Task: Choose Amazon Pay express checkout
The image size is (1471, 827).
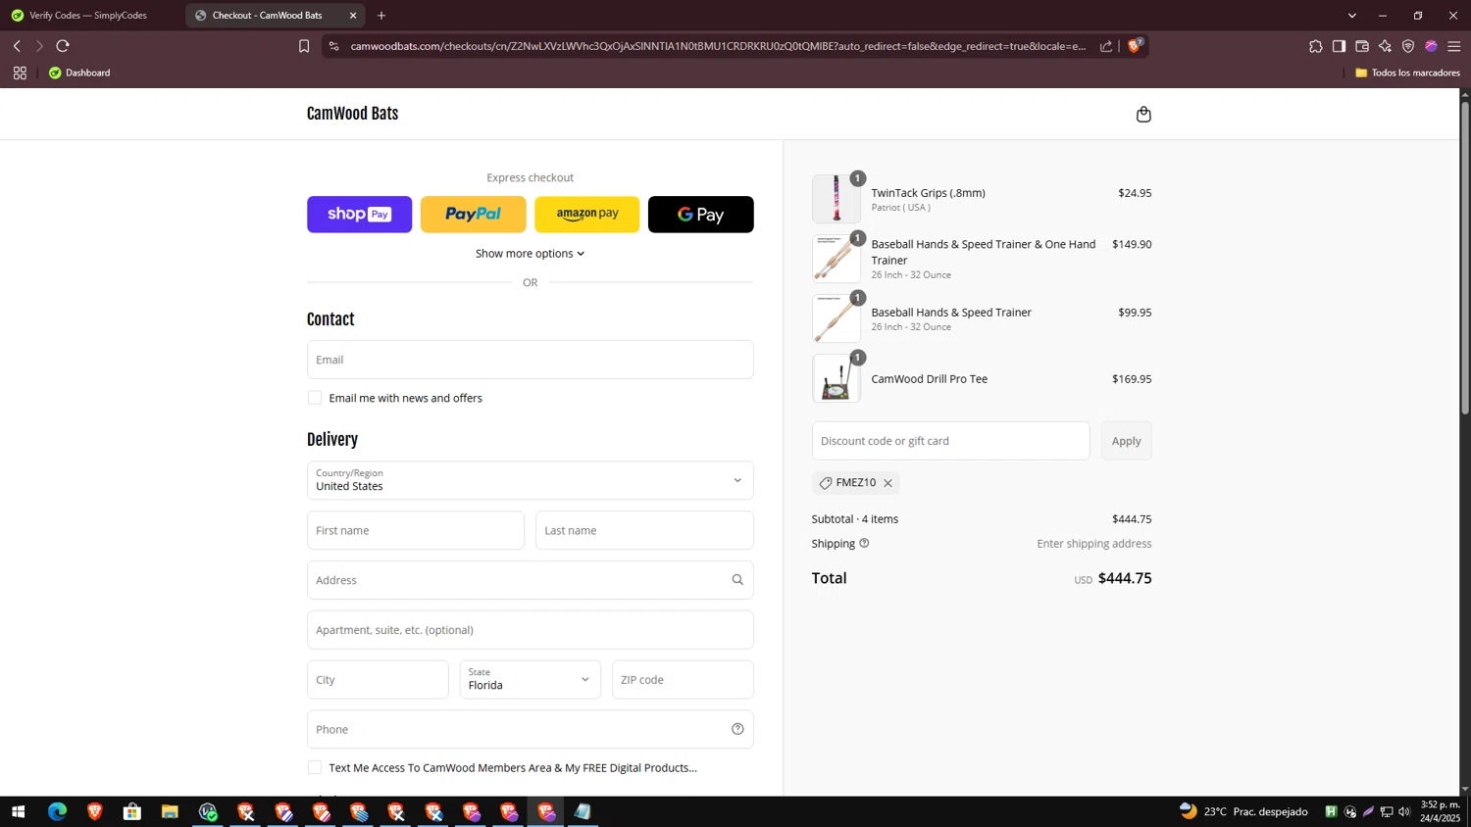Action: (x=586, y=215)
